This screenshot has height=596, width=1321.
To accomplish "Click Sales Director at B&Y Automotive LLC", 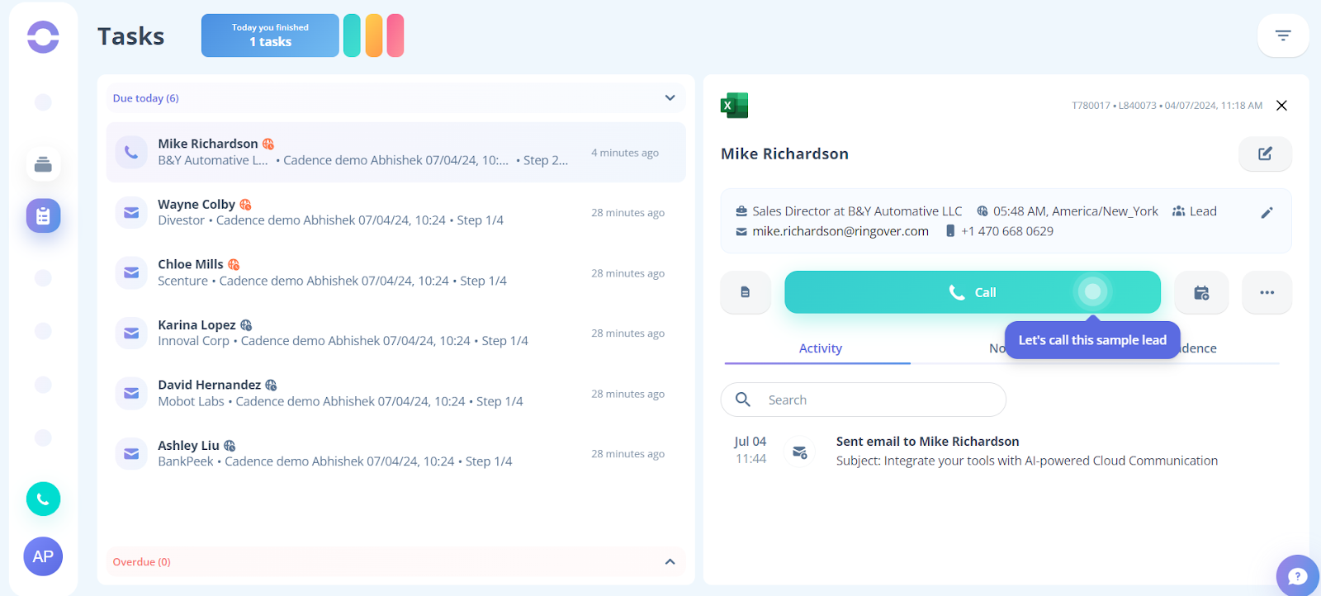I will point(857,211).
